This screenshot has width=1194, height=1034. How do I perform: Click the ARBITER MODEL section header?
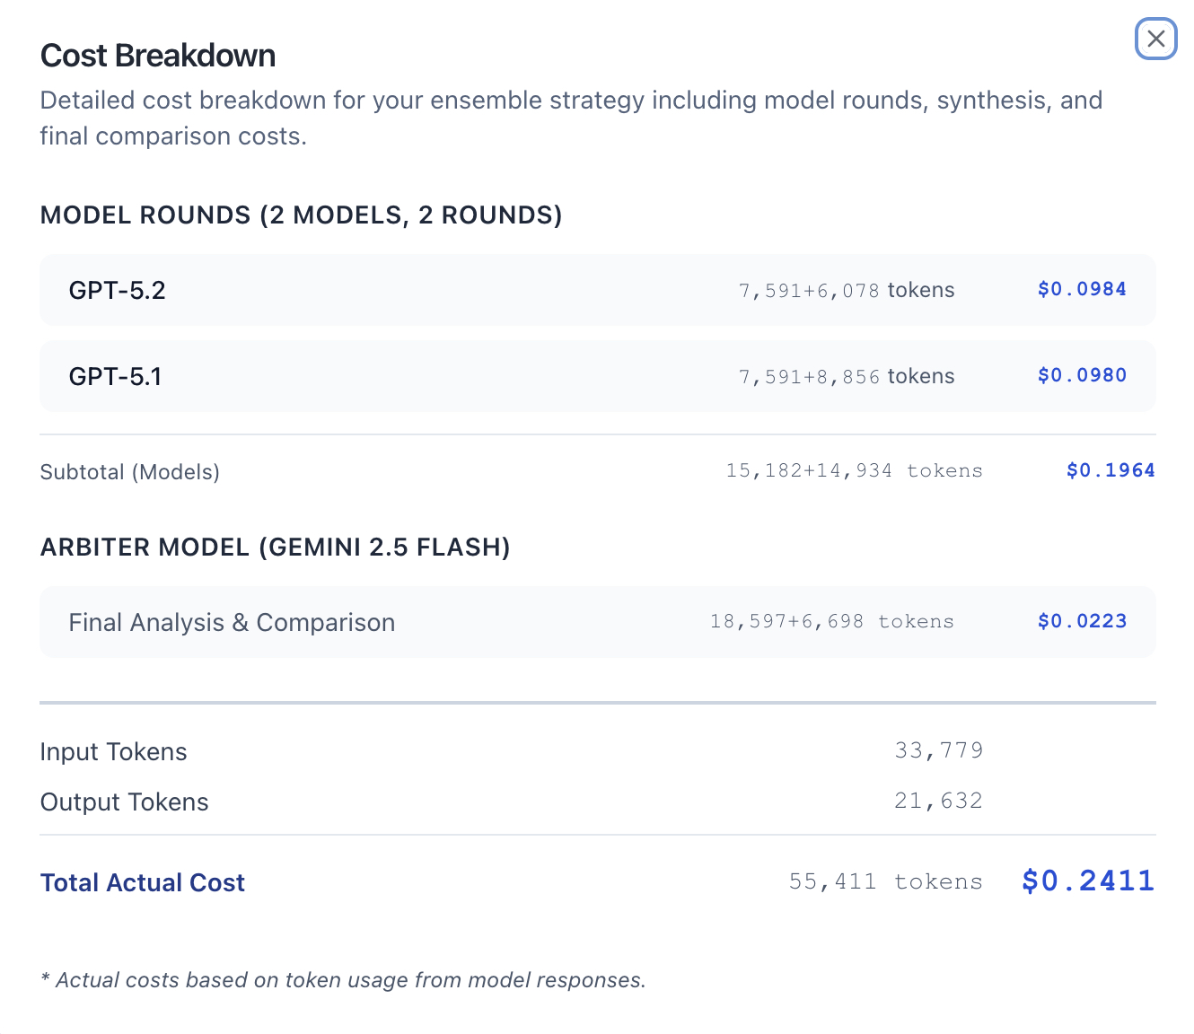click(274, 547)
